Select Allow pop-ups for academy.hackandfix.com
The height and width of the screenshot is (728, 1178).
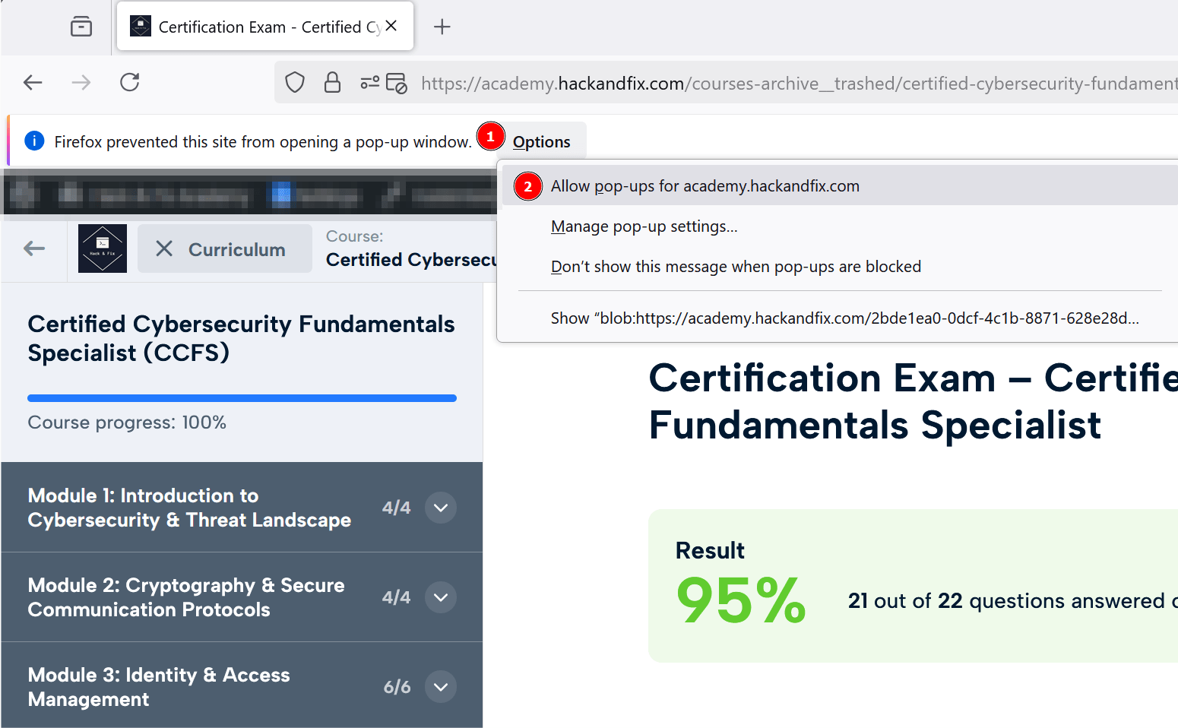click(x=705, y=186)
